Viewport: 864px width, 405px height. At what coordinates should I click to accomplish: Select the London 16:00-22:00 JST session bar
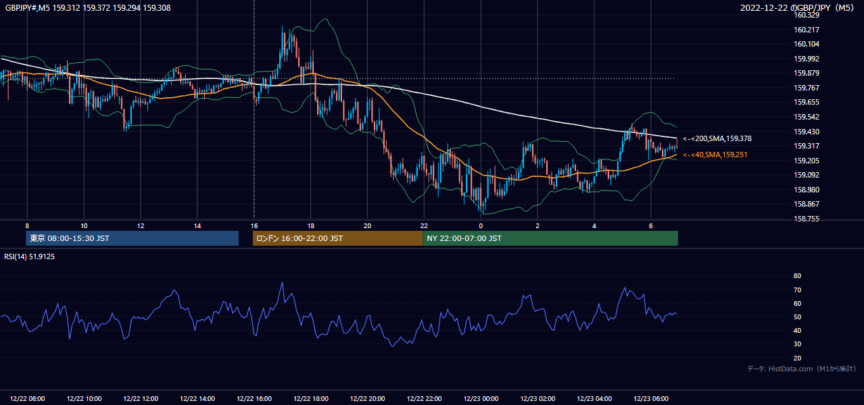337,238
